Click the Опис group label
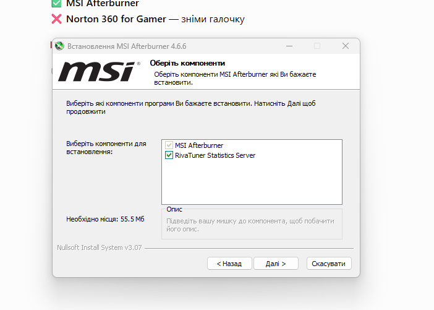The image size is (434, 310). click(x=174, y=209)
